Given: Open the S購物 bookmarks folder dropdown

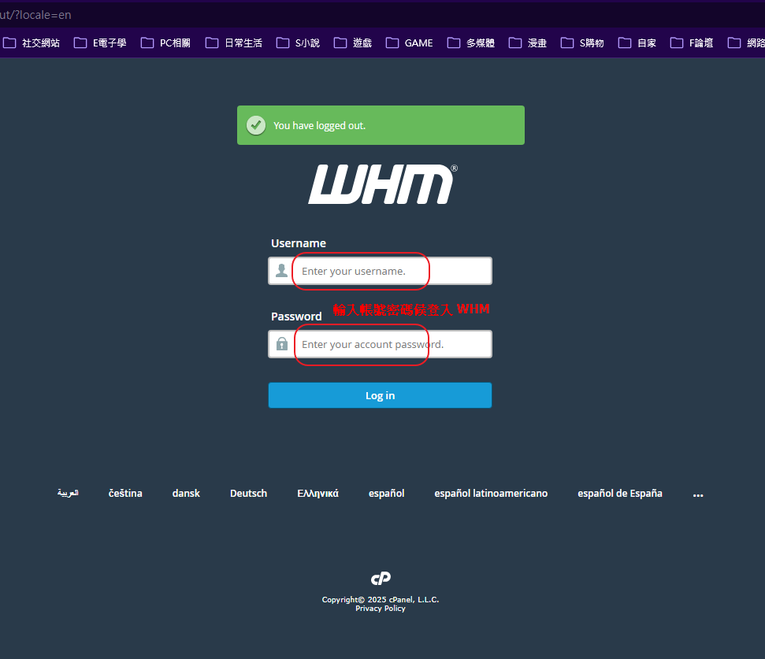Looking at the screenshot, I should (x=582, y=43).
